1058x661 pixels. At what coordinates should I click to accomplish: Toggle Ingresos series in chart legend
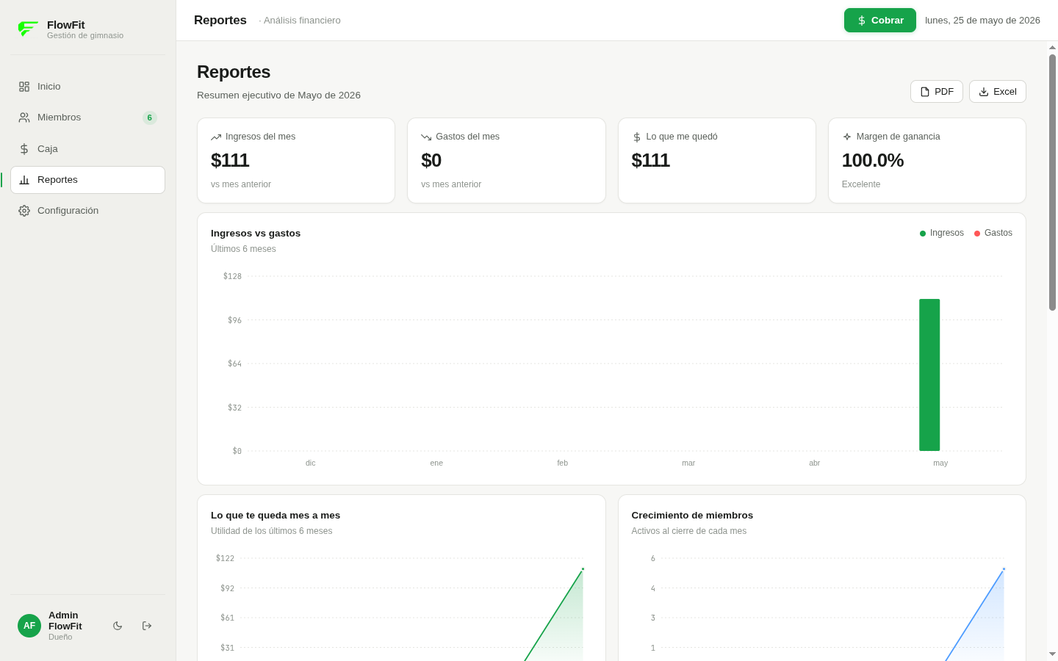pos(941,233)
